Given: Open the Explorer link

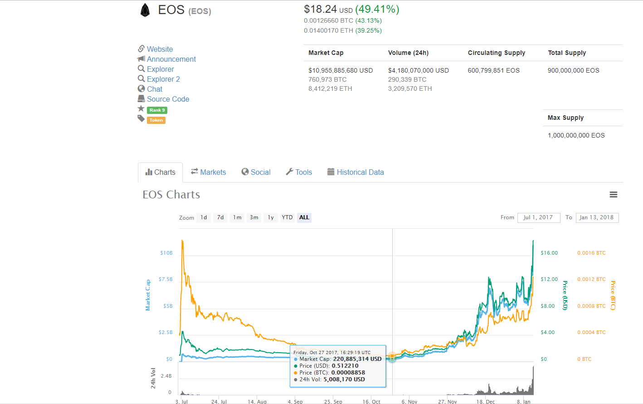Looking at the screenshot, I should (161, 69).
